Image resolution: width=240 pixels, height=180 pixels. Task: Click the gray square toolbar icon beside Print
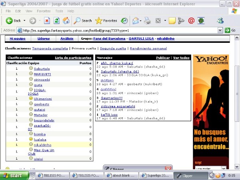point(158,20)
